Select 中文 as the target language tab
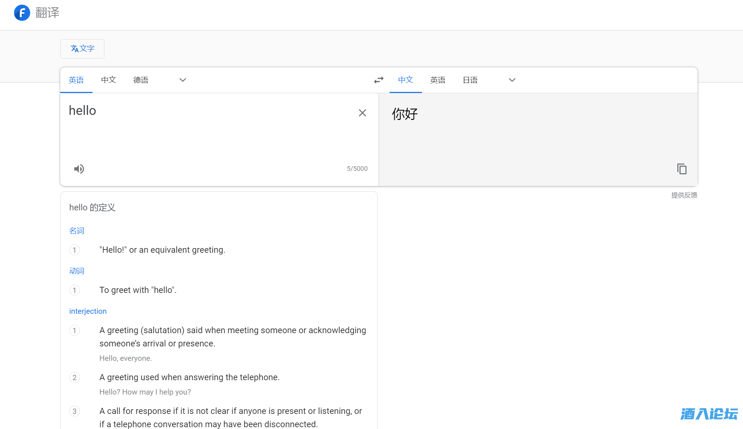 [x=405, y=80]
